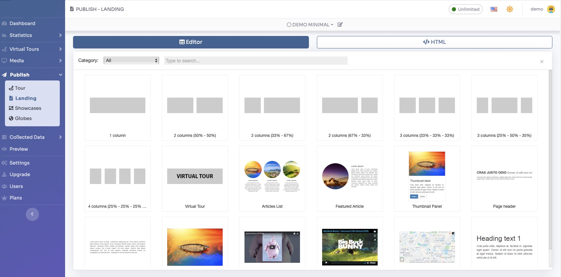Expand the Media chevron

point(60,61)
